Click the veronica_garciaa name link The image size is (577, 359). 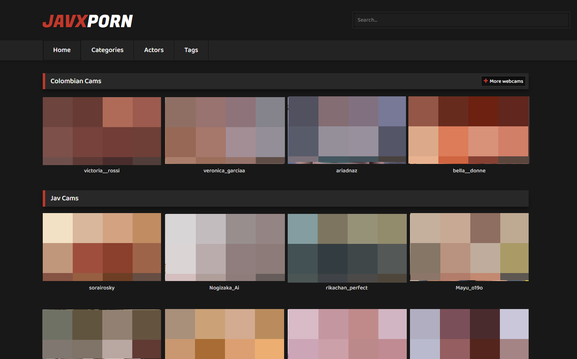224,171
